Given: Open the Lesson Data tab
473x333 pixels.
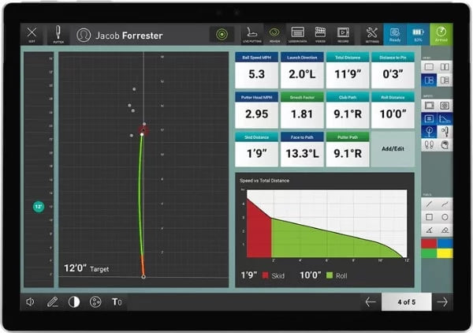Looking at the screenshot, I should [x=297, y=35].
